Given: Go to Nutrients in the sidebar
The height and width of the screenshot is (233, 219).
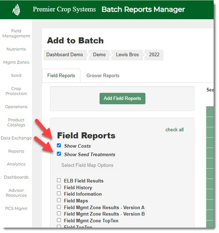Looking at the screenshot, I should [16, 49].
